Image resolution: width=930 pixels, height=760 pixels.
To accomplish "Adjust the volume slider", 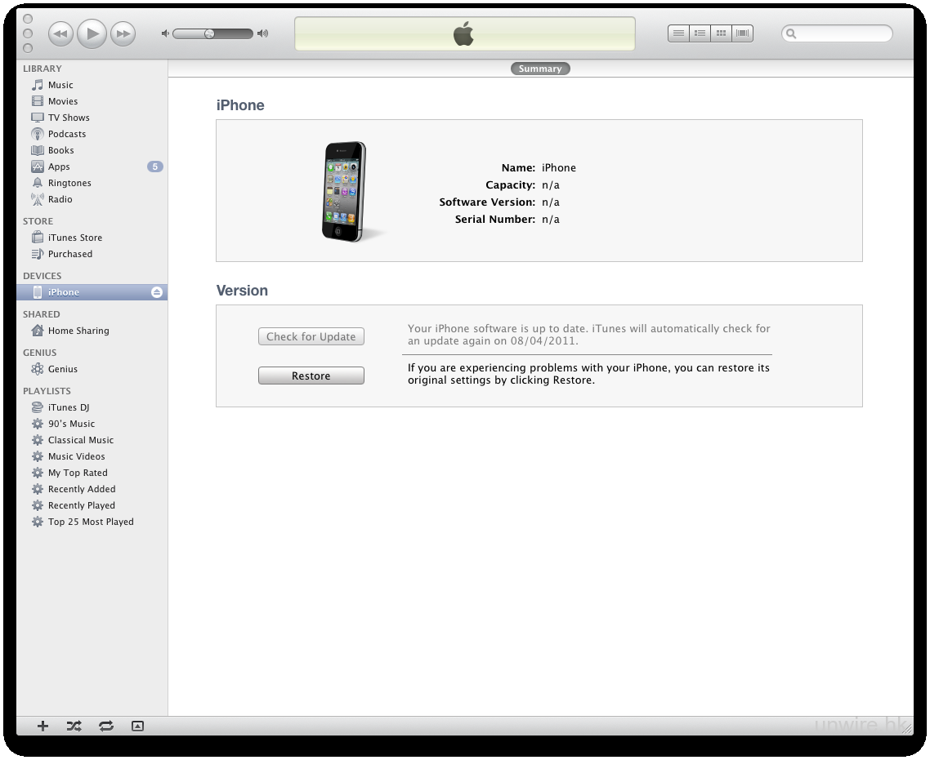I will point(210,33).
